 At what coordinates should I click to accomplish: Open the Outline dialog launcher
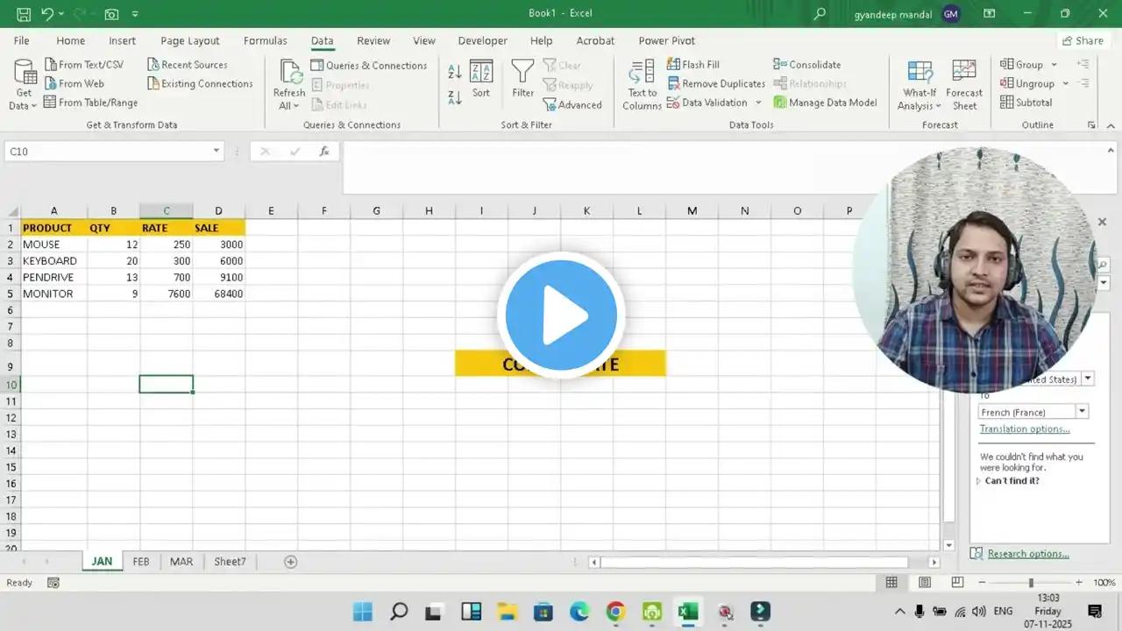[x=1091, y=125]
